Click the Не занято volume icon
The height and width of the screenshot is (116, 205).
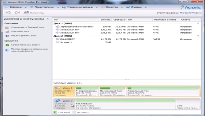tap(58, 42)
